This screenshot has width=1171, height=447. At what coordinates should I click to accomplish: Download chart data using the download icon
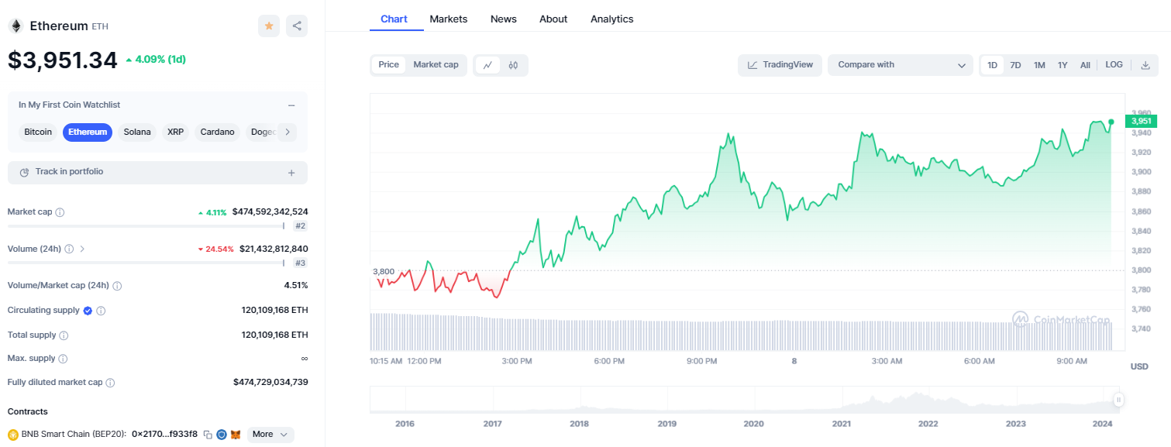[x=1145, y=65]
